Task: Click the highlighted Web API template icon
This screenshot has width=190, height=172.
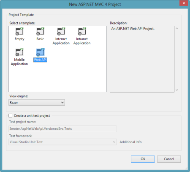Action: (40, 52)
